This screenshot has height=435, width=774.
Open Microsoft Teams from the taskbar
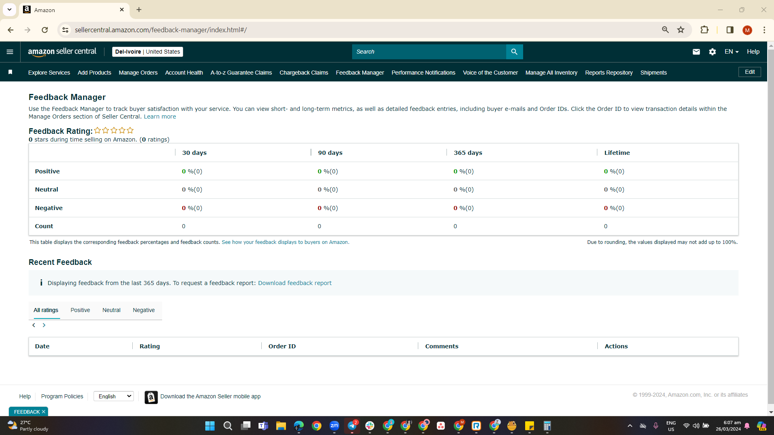click(x=263, y=426)
